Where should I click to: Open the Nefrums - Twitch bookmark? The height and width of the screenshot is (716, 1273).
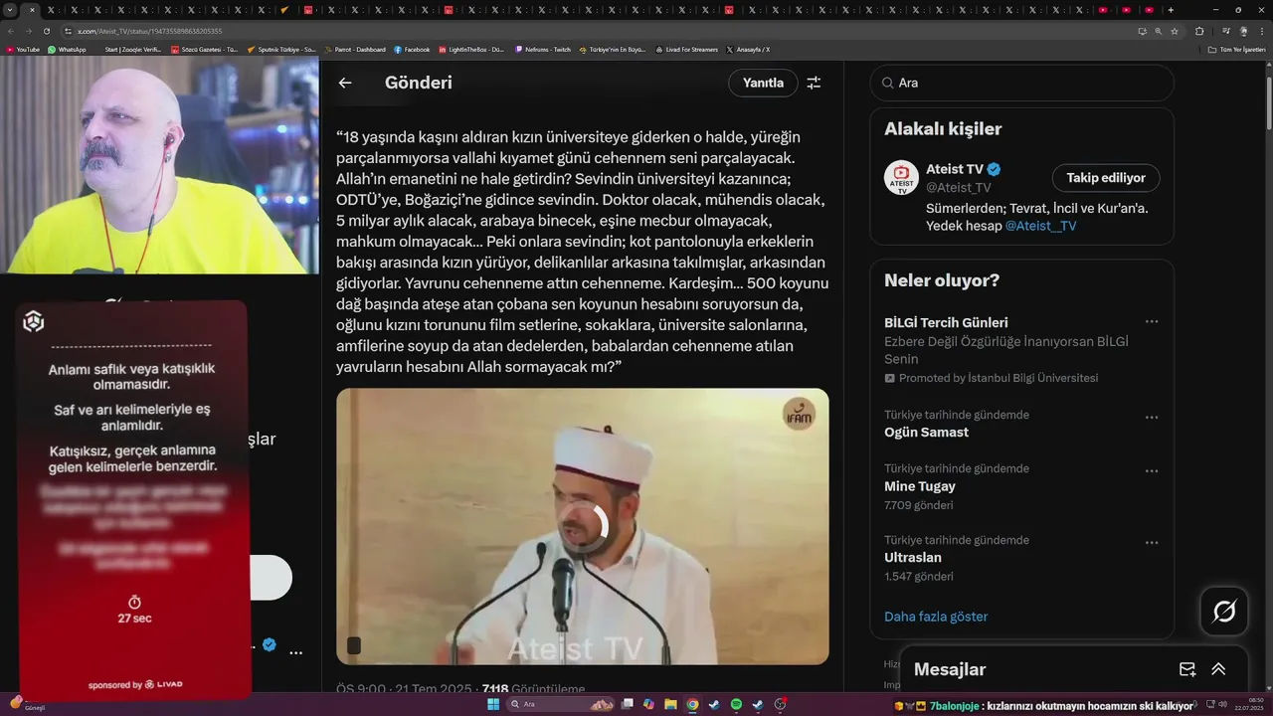(542, 49)
